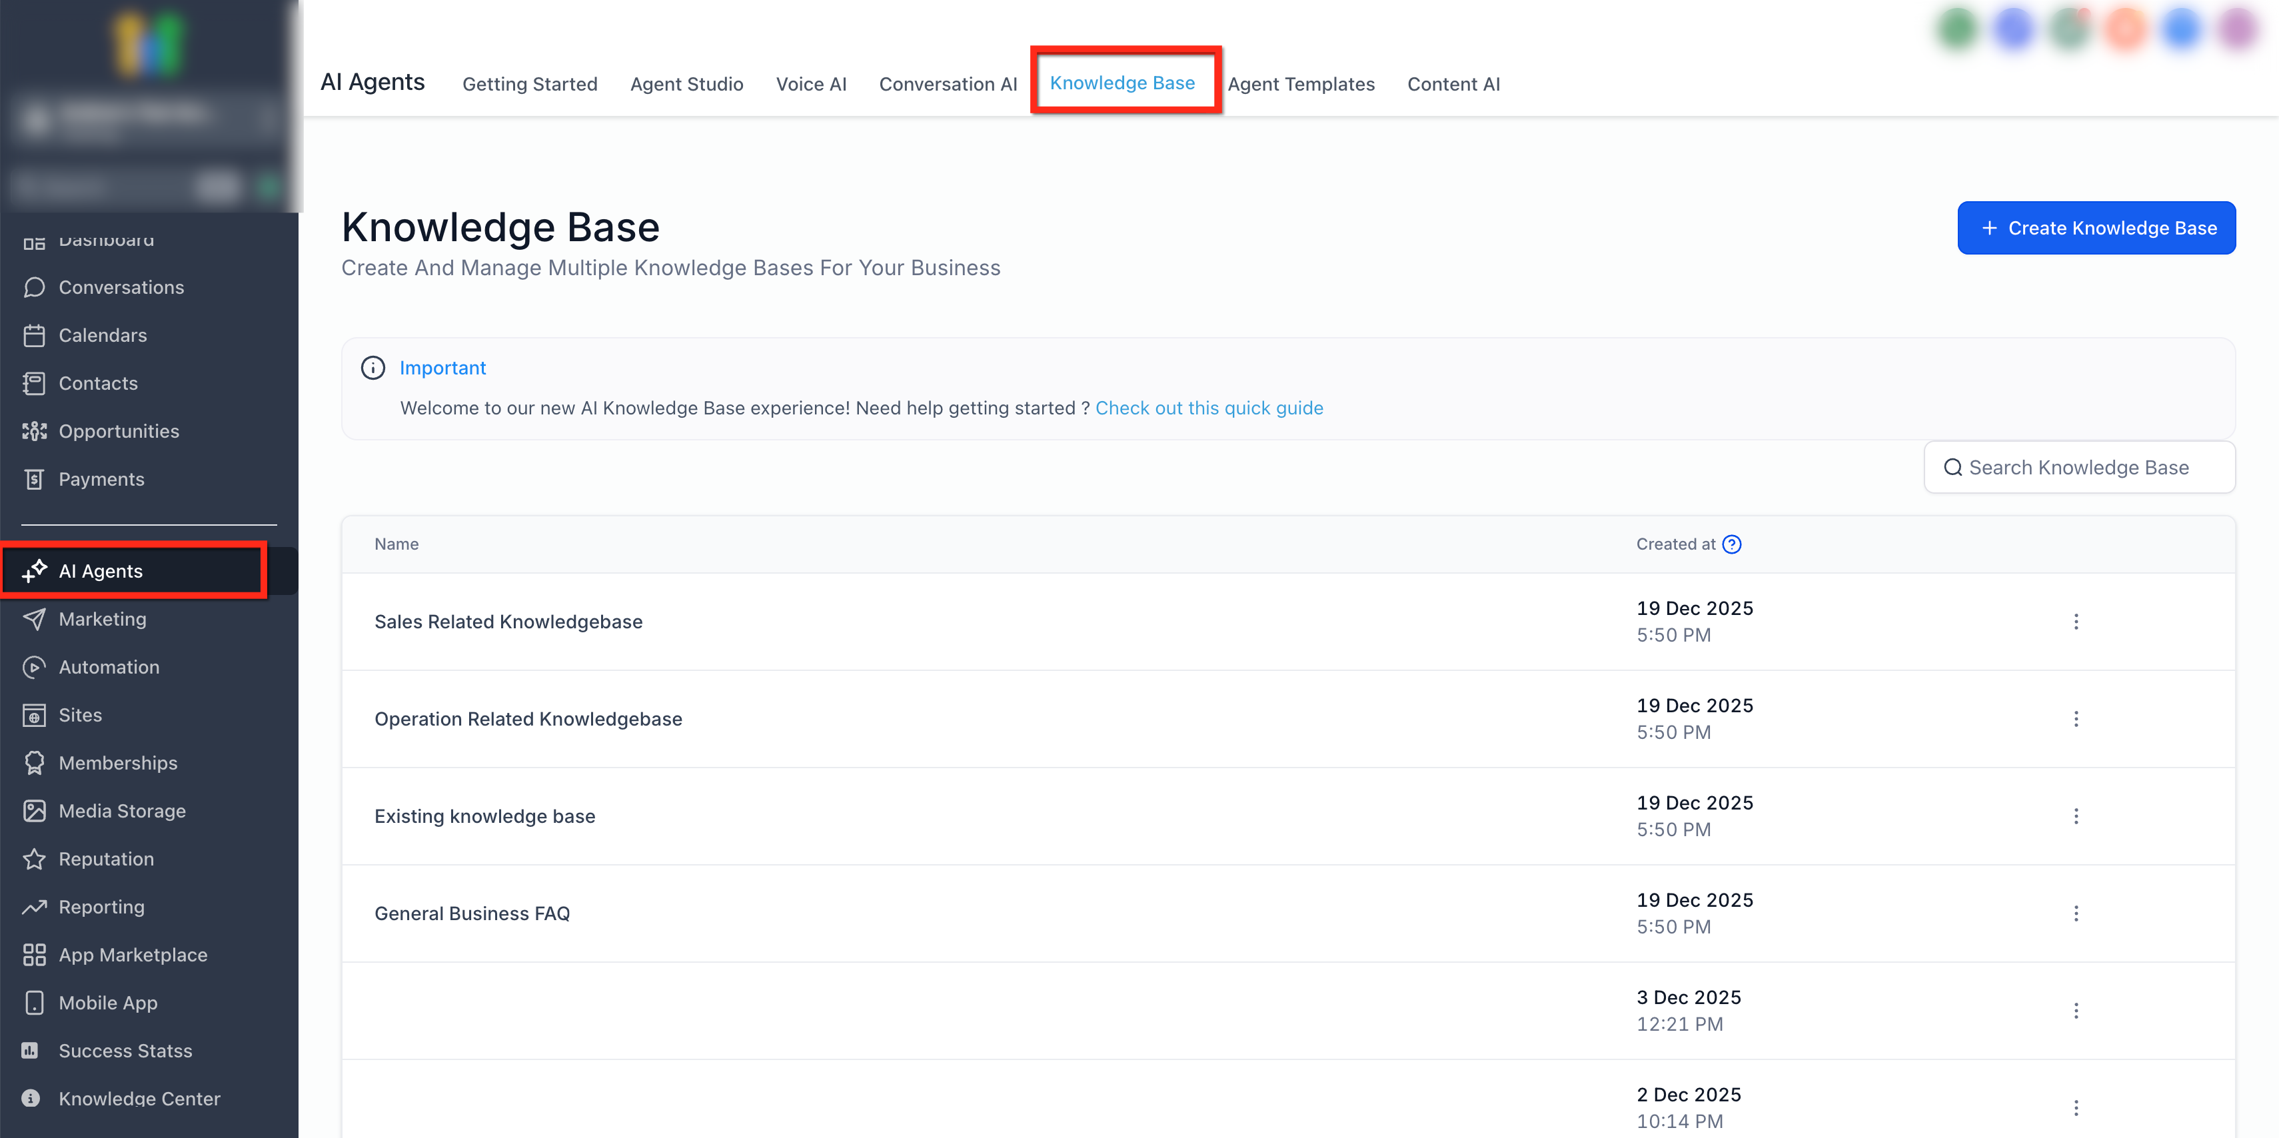
Task: Open options menu for General Business FAQ
Action: 2076,913
